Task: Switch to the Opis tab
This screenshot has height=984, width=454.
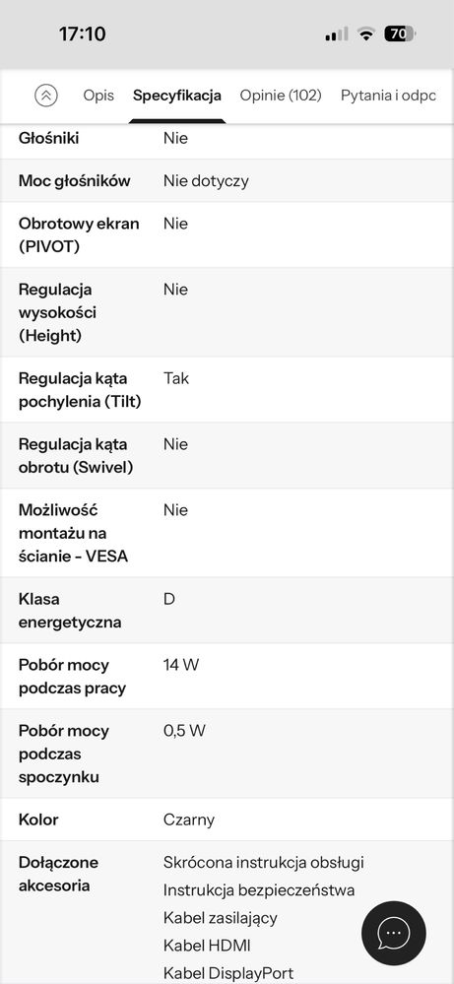Action: click(98, 96)
